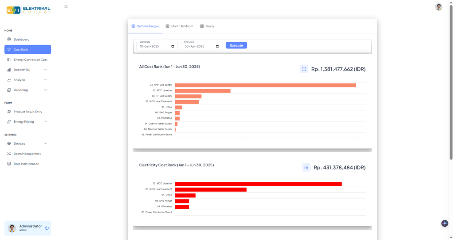Image resolution: width=453 pixels, height=240 pixels.
Task: Click the RHF Gas Supply bar in chart
Action: tap(265, 85)
